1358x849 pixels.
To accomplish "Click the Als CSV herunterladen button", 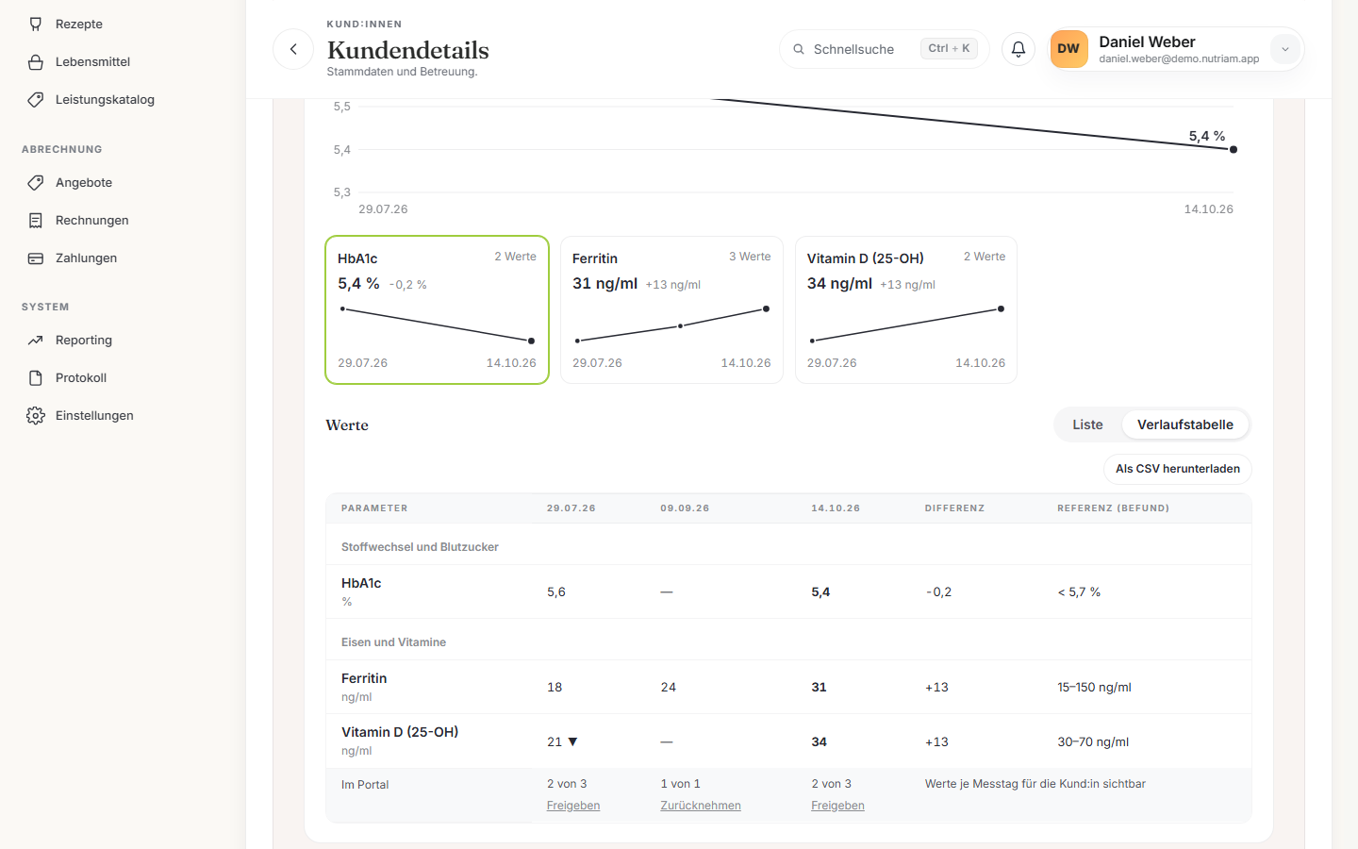I will (1178, 469).
